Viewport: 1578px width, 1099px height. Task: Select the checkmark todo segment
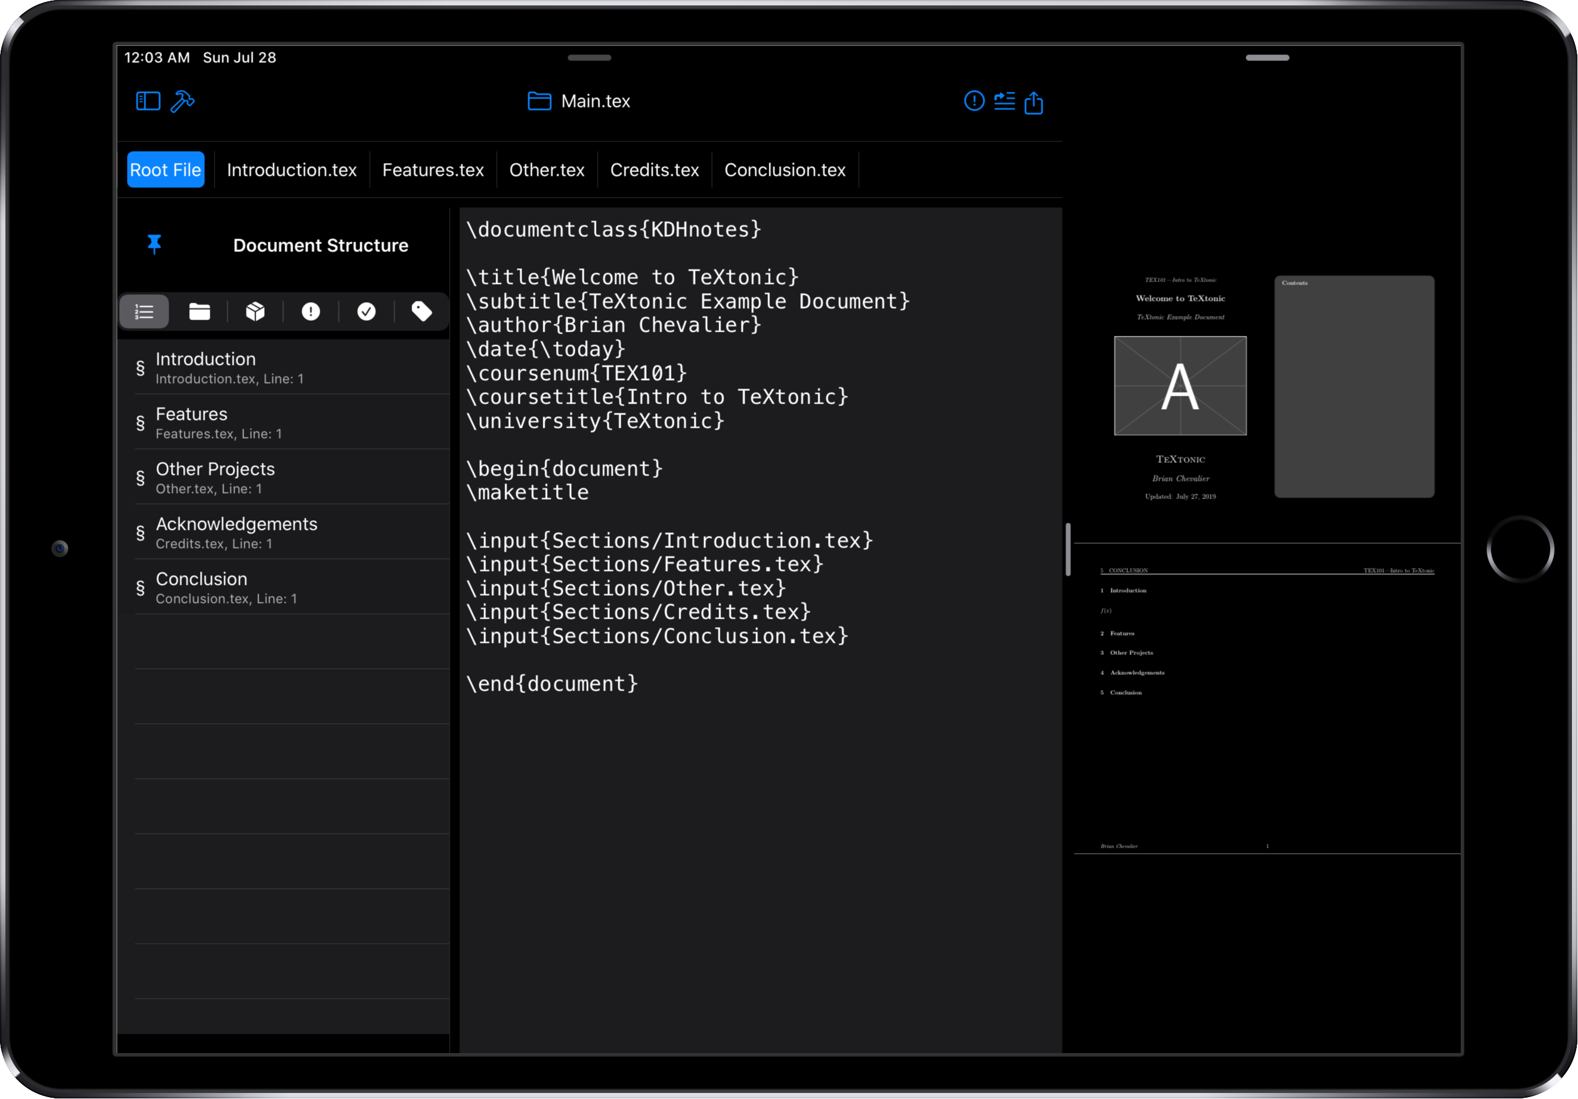[366, 312]
